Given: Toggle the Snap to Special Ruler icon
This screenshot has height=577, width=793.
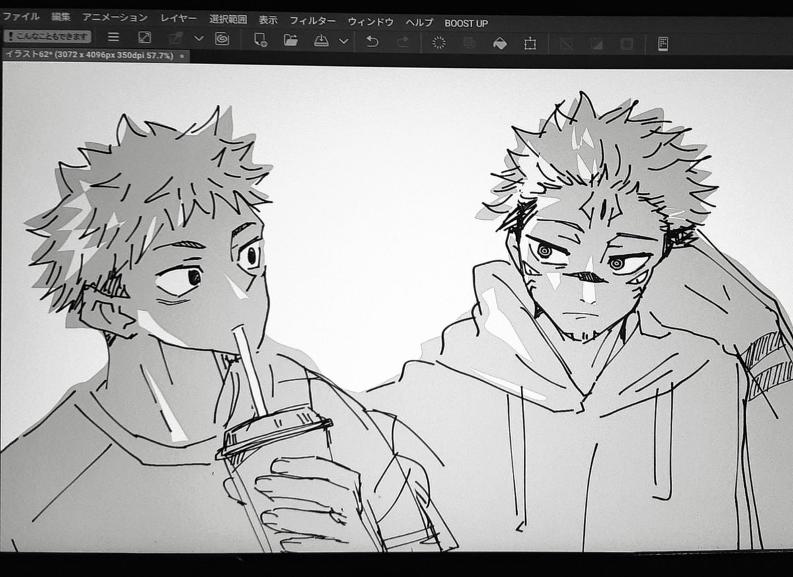Looking at the screenshot, I should pyautogui.click(x=597, y=44).
